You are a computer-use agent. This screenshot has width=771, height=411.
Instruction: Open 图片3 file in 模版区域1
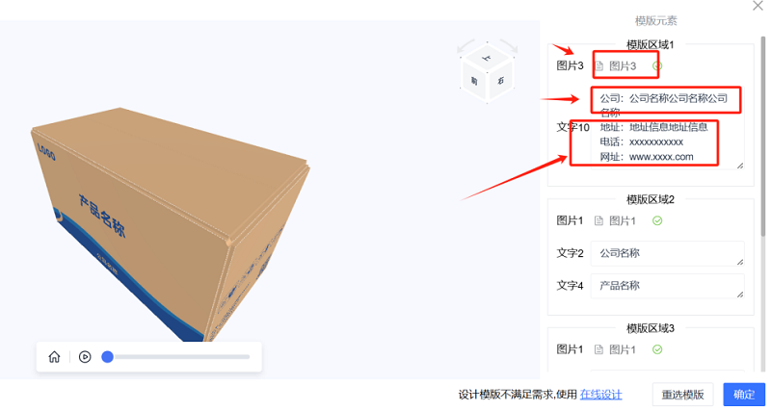click(x=616, y=65)
